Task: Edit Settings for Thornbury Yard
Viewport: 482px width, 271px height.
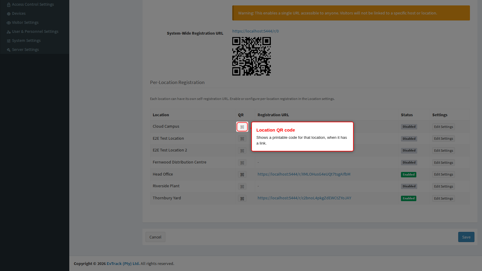Action: pos(443,198)
